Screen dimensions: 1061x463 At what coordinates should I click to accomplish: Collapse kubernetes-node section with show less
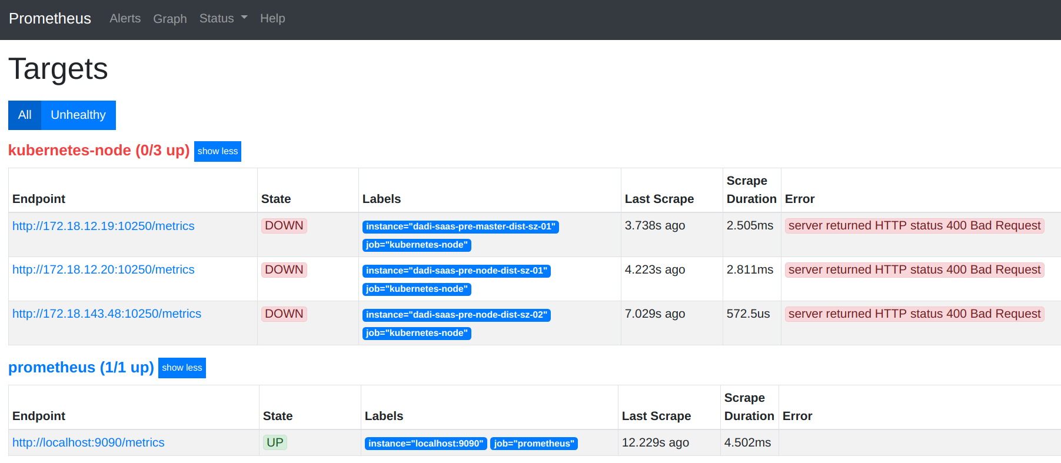pyautogui.click(x=217, y=151)
